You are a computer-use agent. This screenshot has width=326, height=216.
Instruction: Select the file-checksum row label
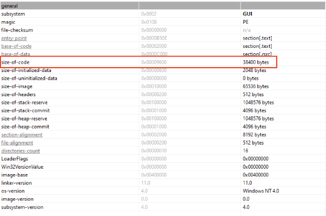coord(17,30)
